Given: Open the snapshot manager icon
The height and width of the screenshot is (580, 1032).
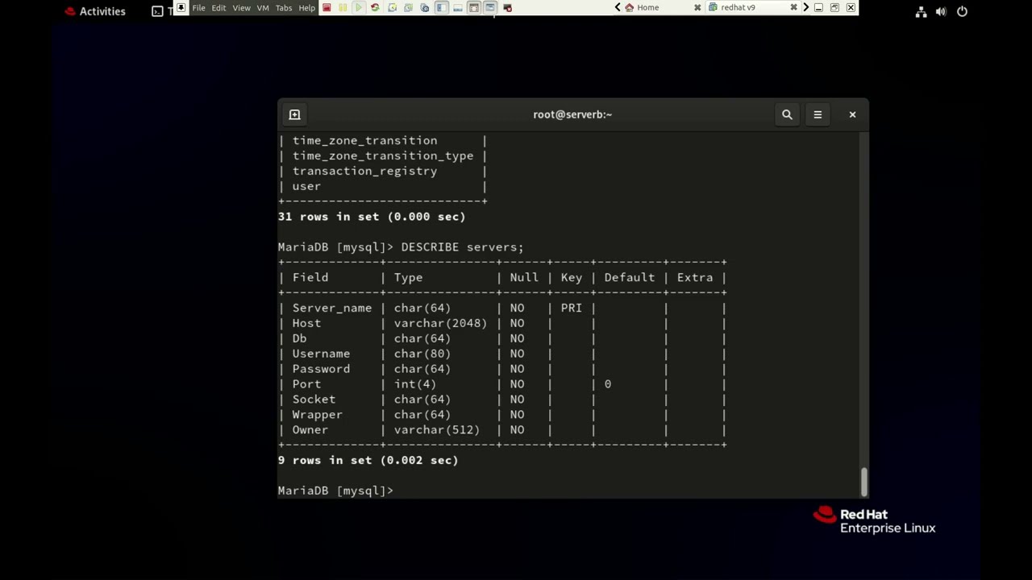Looking at the screenshot, I should click(x=425, y=7).
